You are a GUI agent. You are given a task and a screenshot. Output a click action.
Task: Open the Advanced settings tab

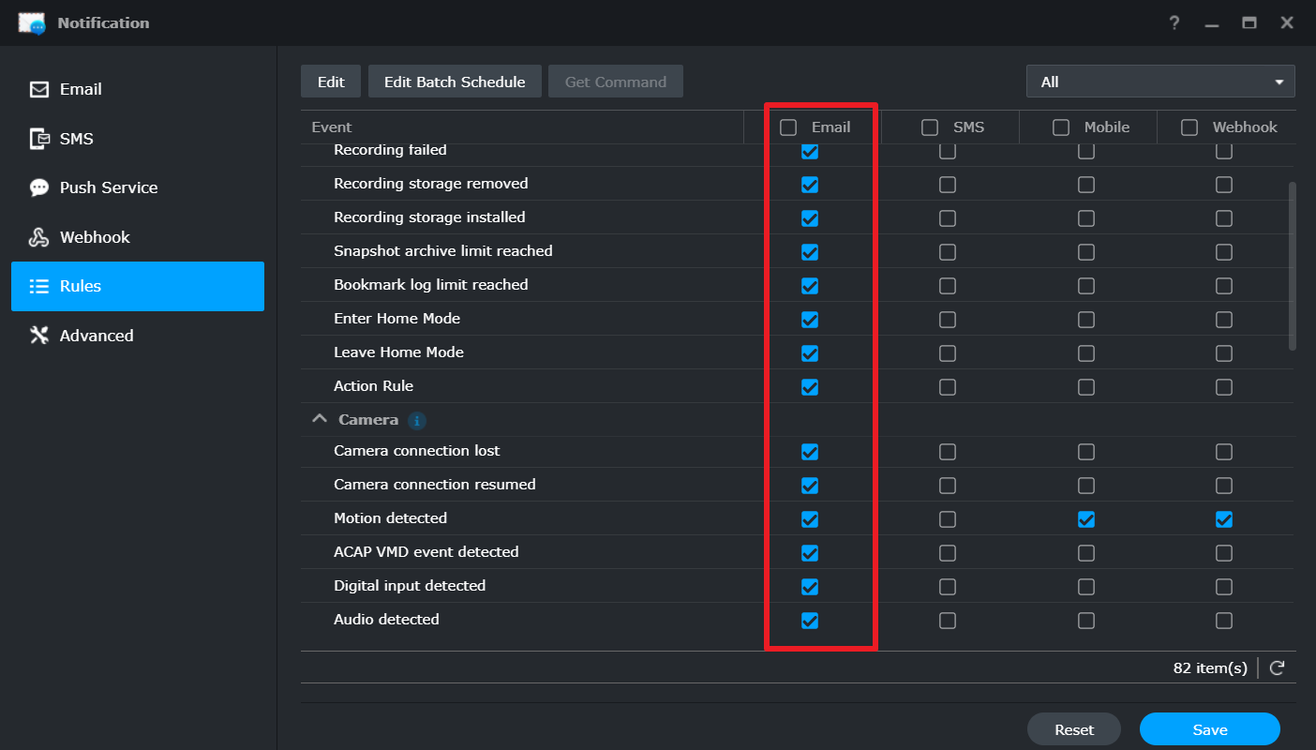tap(97, 336)
